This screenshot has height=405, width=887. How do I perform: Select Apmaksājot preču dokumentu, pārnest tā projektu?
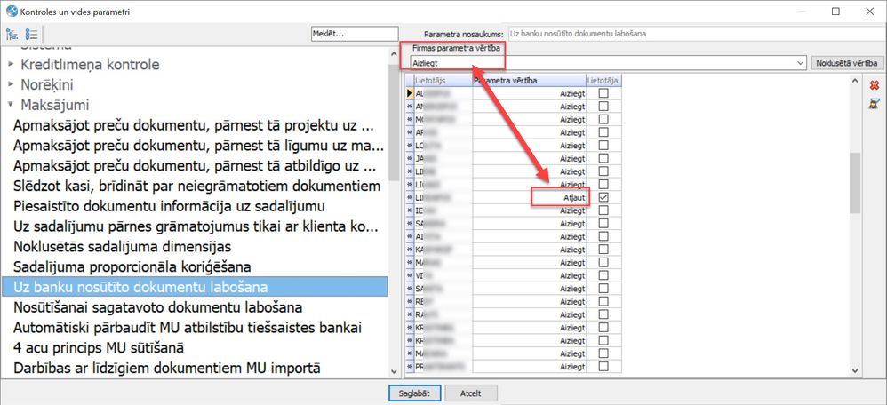point(194,125)
